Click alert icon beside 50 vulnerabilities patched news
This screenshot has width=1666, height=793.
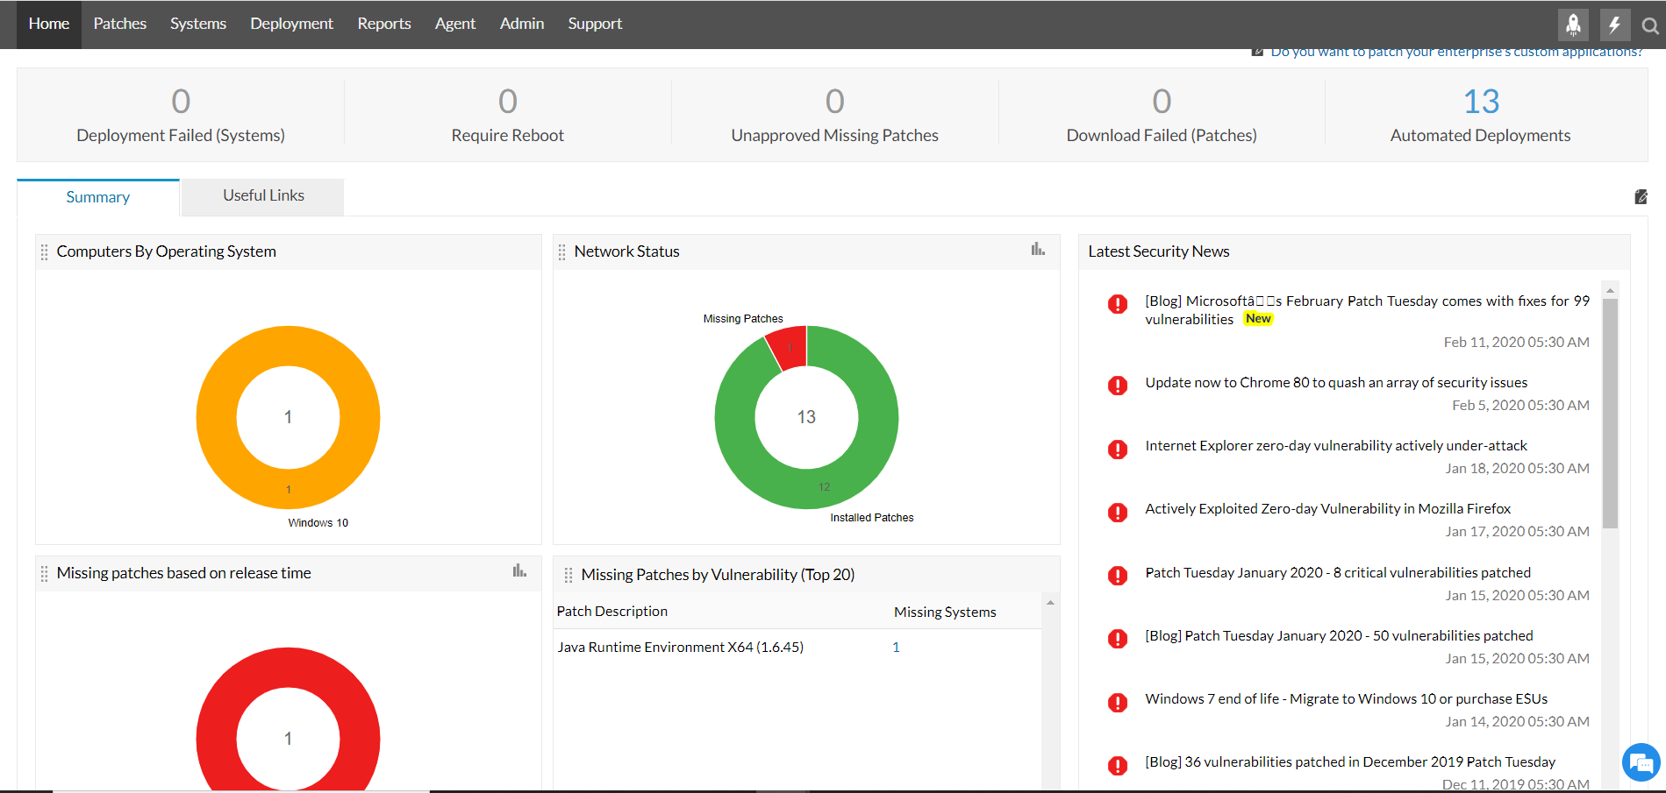(1117, 639)
